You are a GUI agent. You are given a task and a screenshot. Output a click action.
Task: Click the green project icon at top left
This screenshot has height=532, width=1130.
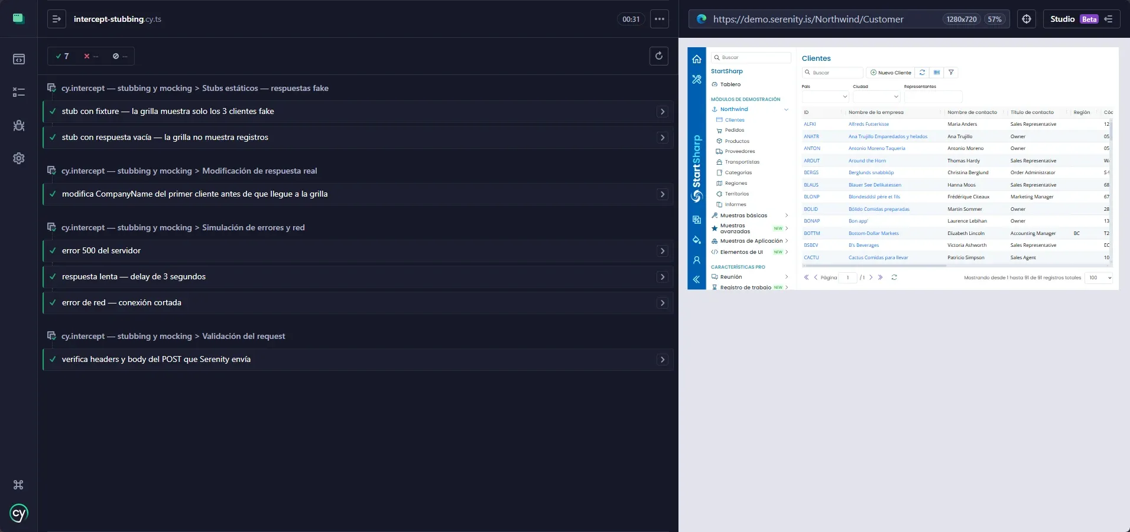18,18
